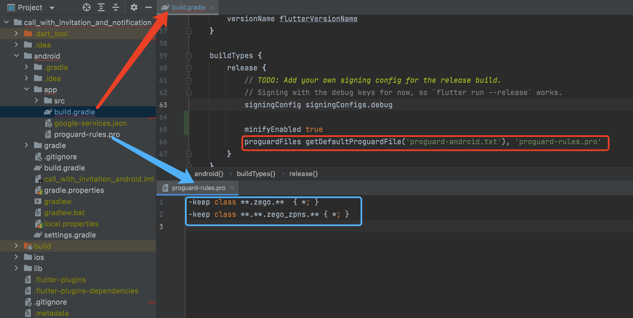Open the Project view switcher dropdown
633x318 pixels.
(52, 7)
